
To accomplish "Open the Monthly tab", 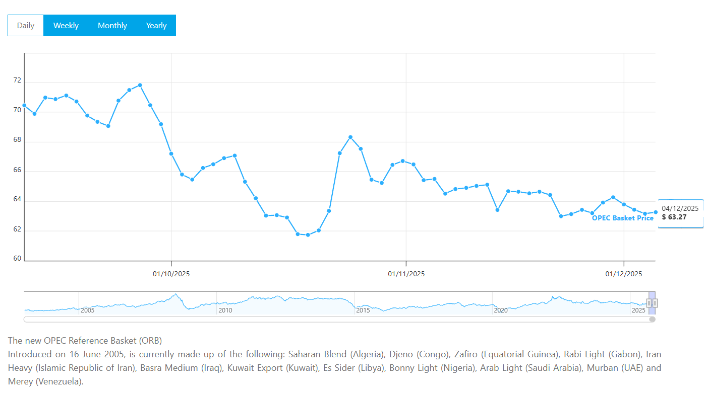I will 112,26.
